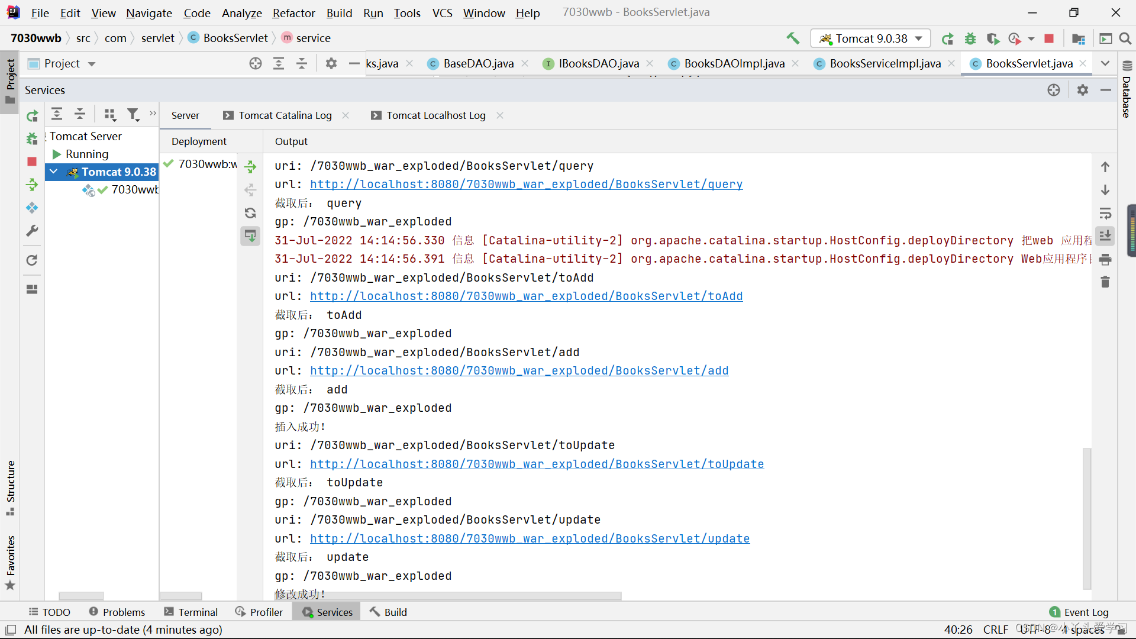Toggle the Project tool window stripe button

click(x=10, y=82)
